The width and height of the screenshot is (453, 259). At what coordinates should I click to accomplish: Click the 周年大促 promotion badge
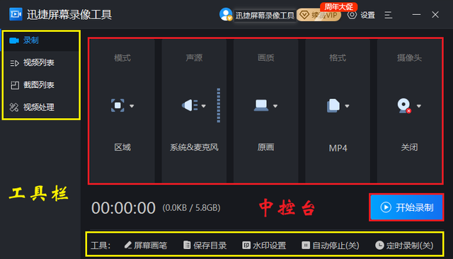338,6
